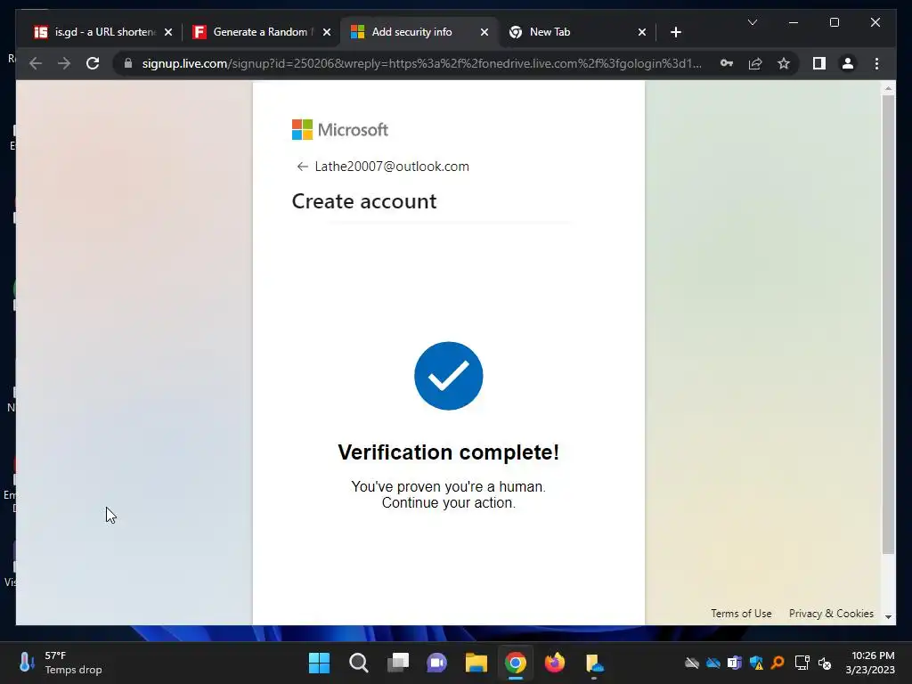Click the Verification complete! heading
This screenshot has width=912, height=684.
[449, 452]
